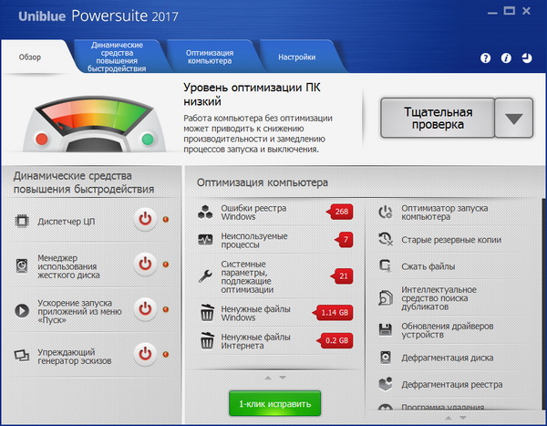Click the duplicate finder document icon

point(386,298)
